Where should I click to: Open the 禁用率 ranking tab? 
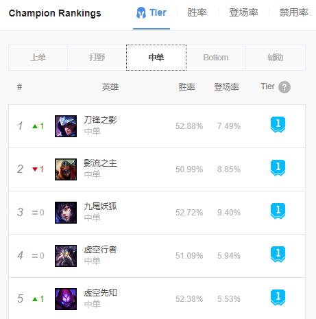coord(293,12)
